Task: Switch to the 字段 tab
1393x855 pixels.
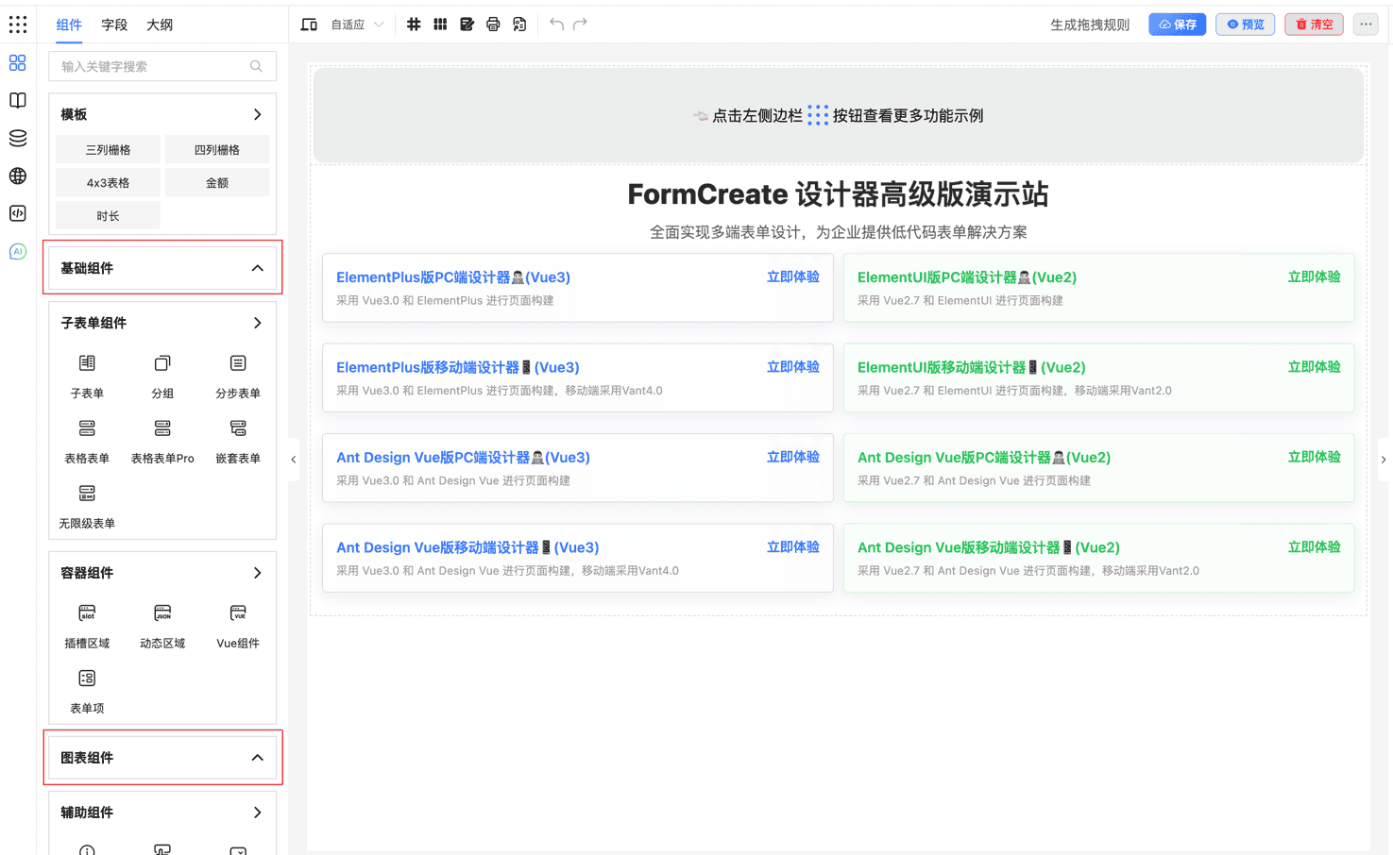Action: pos(114,25)
